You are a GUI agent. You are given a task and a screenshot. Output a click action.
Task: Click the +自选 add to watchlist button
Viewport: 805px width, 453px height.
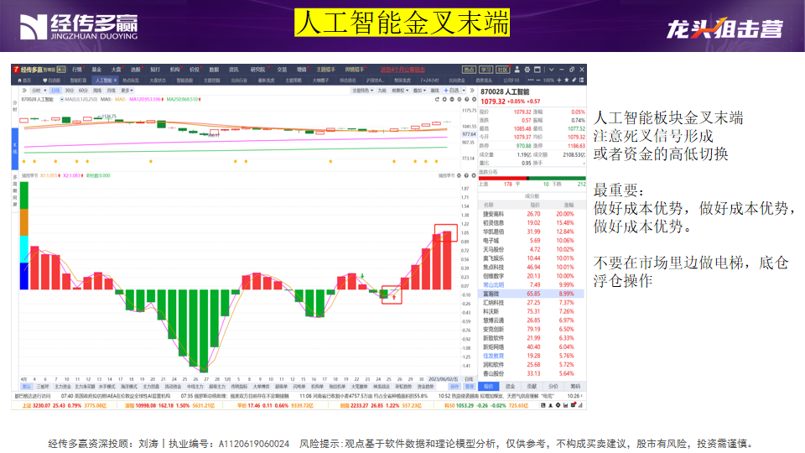pos(452,91)
